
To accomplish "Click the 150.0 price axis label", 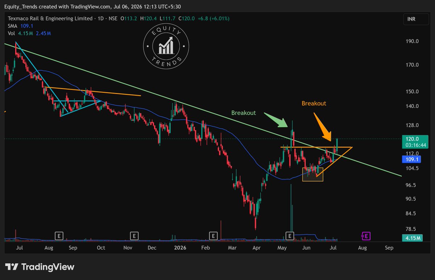I will point(413,92).
